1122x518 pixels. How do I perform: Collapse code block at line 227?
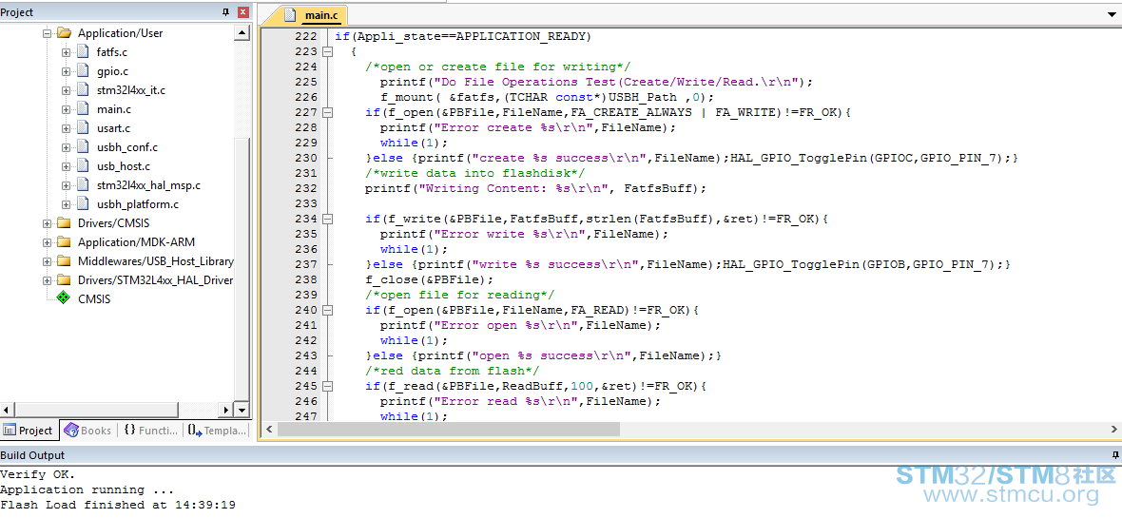tap(328, 112)
